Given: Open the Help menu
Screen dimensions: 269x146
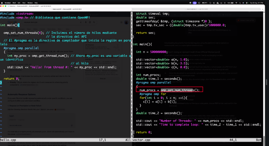Looking at the screenshot, I should (36, 3).
